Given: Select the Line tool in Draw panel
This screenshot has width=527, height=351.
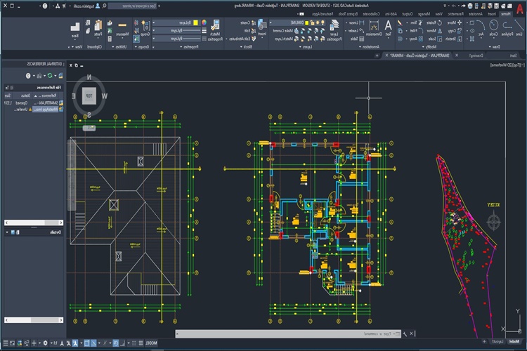Looking at the screenshot, I should click(519, 27).
